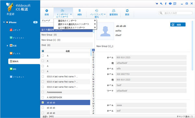195x118 pixels.
Task: Jump to letter M in alphabet index
Action: pyautogui.click(x=93, y=79)
